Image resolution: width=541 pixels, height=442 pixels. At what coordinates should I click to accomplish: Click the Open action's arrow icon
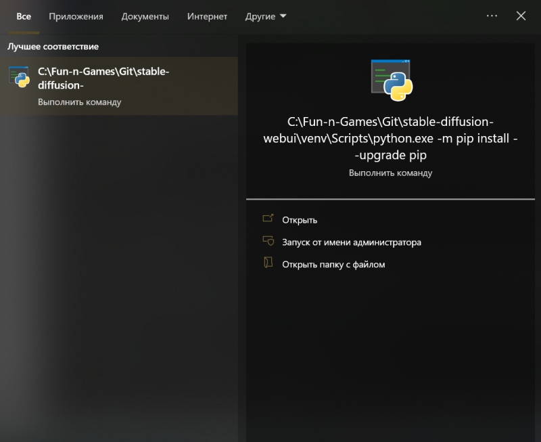(268, 219)
